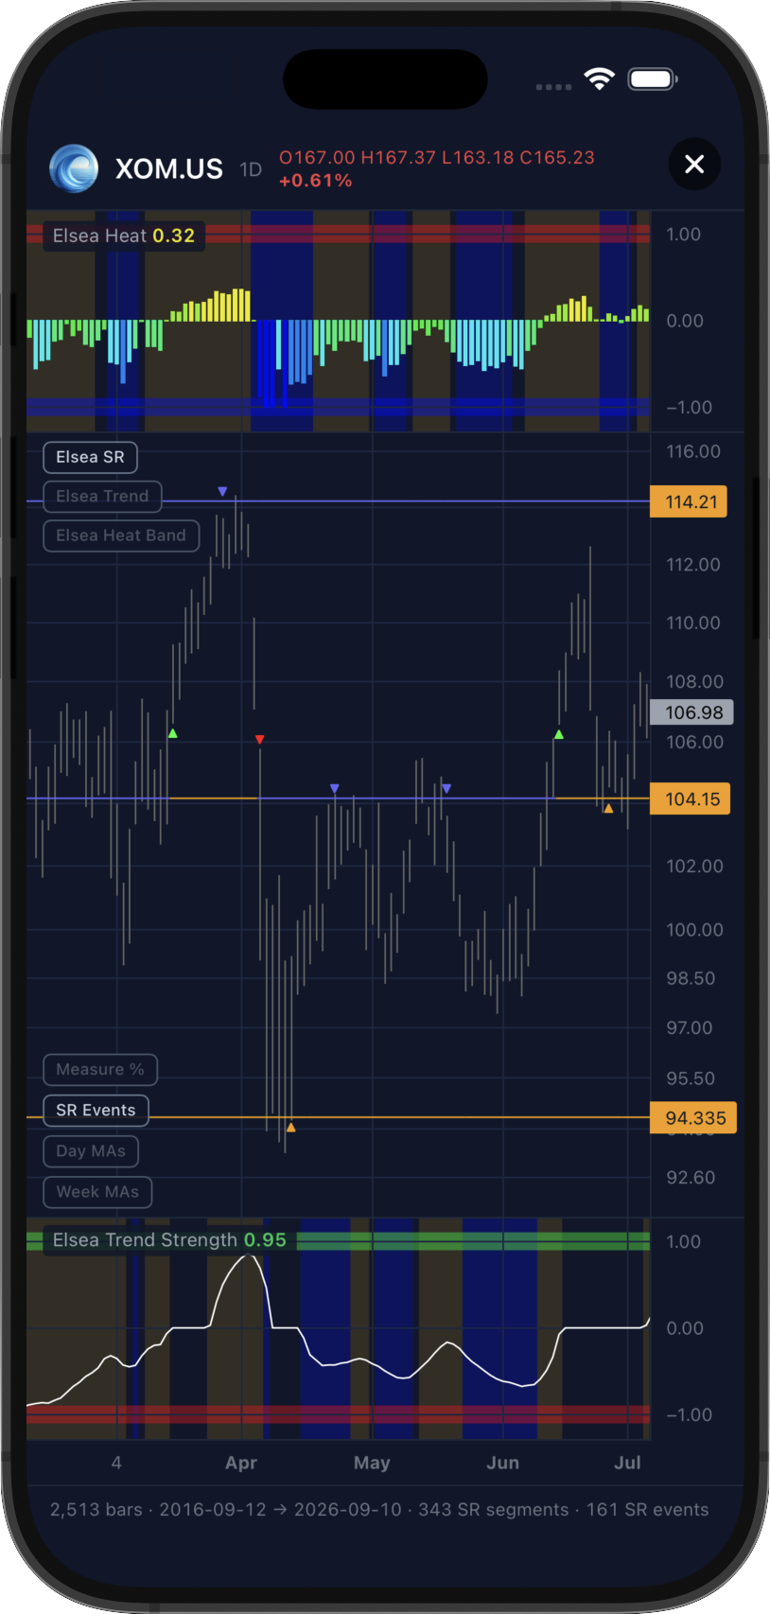Toggle the SR Events markers

(x=96, y=1110)
